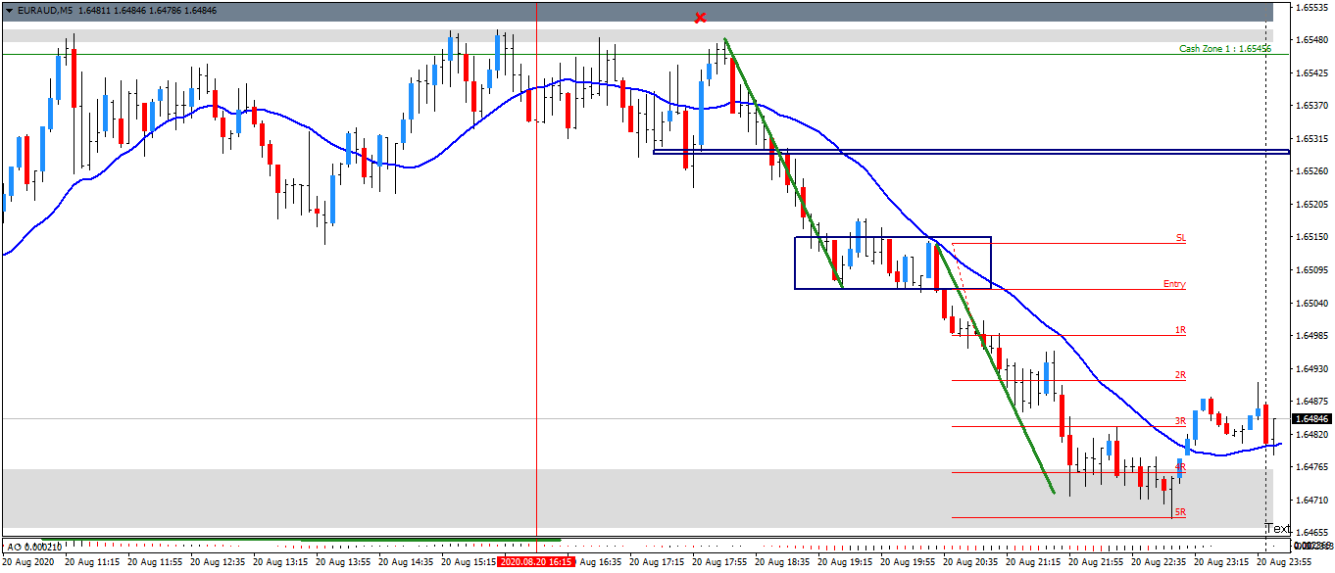Click the current price tag 1.64846
This screenshot has width=1335, height=573.
pos(1312,419)
